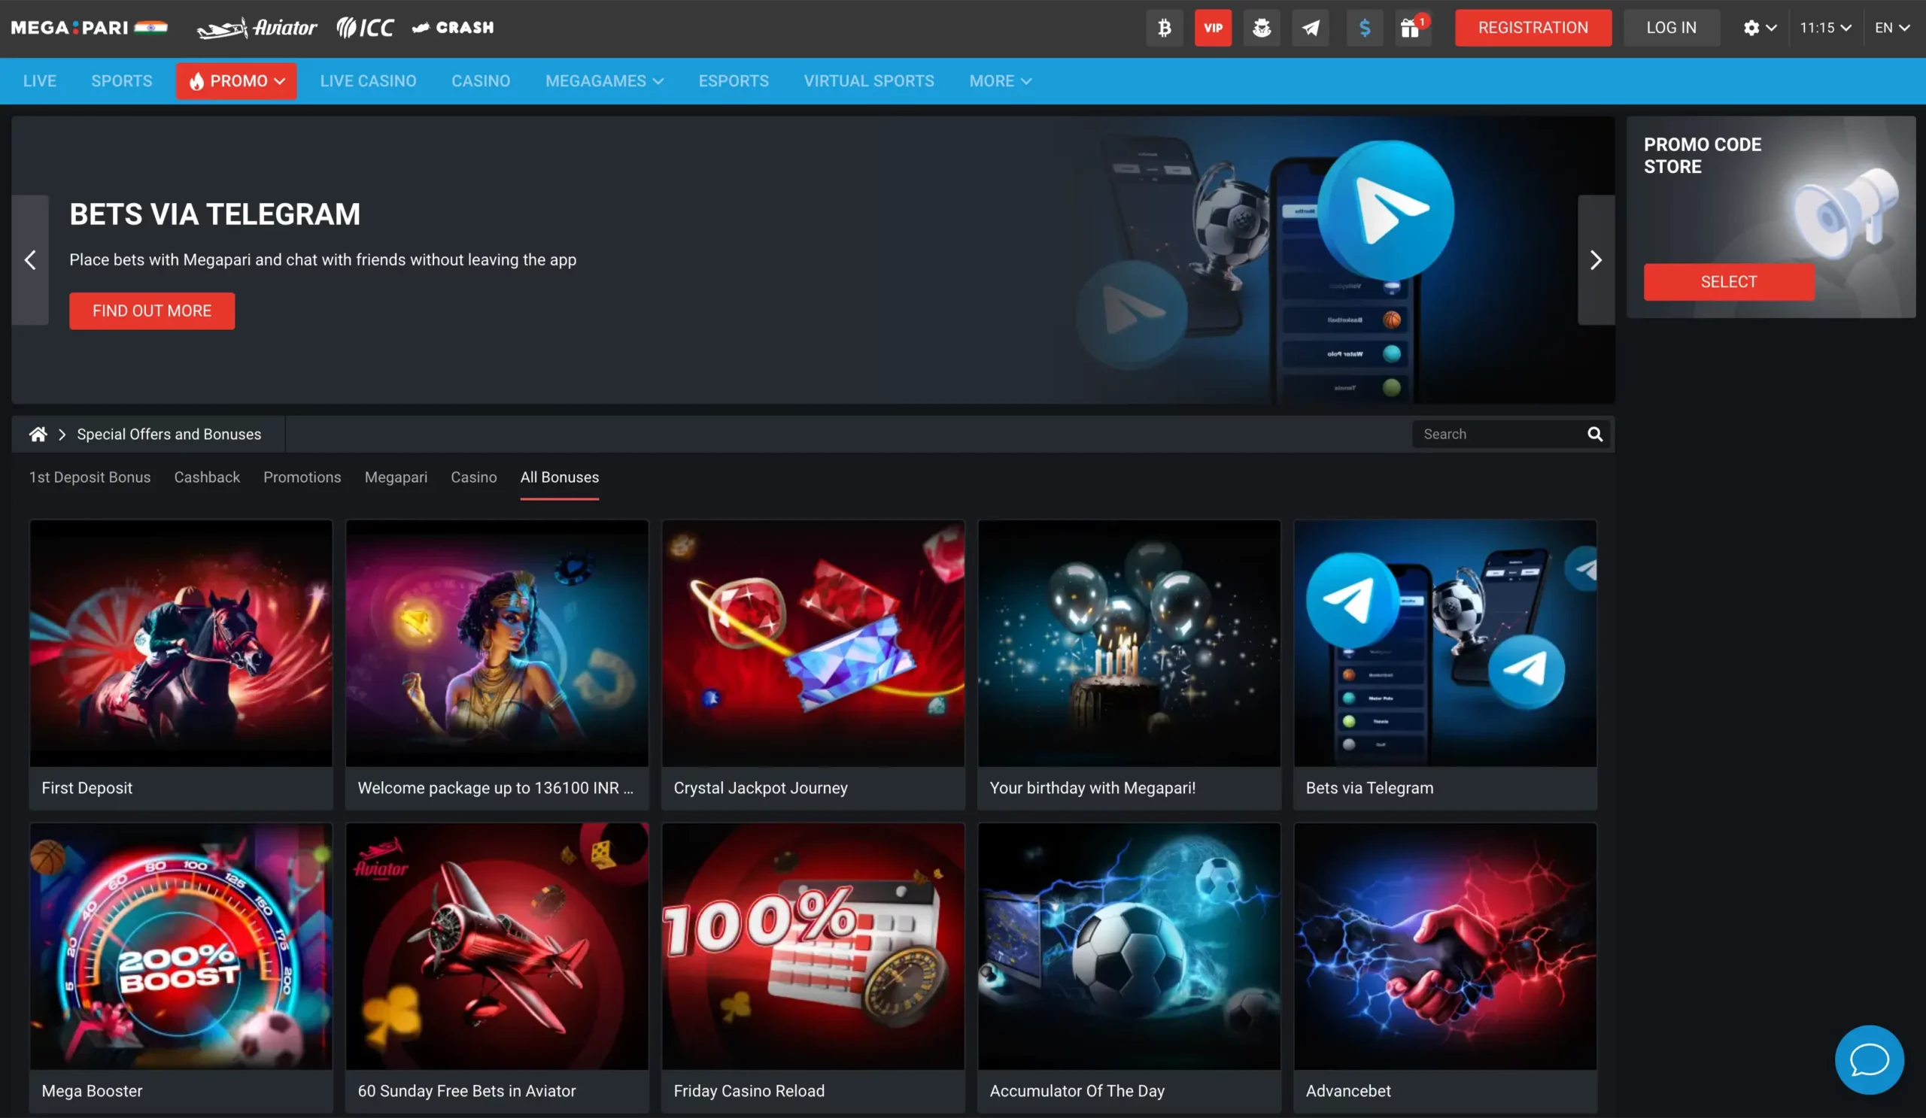Open the Friday Casino Reload card

click(813, 967)
